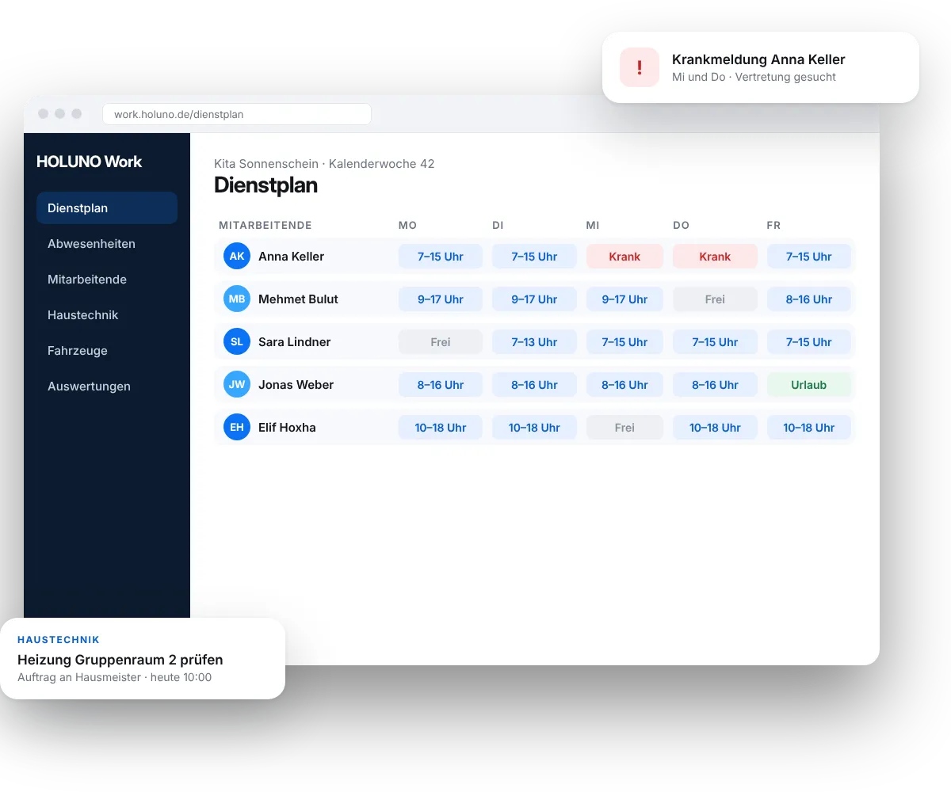Screen dimensions: 951x792
Task: Click the name Anna Keller in the table
Action: (x=291, y=257)
